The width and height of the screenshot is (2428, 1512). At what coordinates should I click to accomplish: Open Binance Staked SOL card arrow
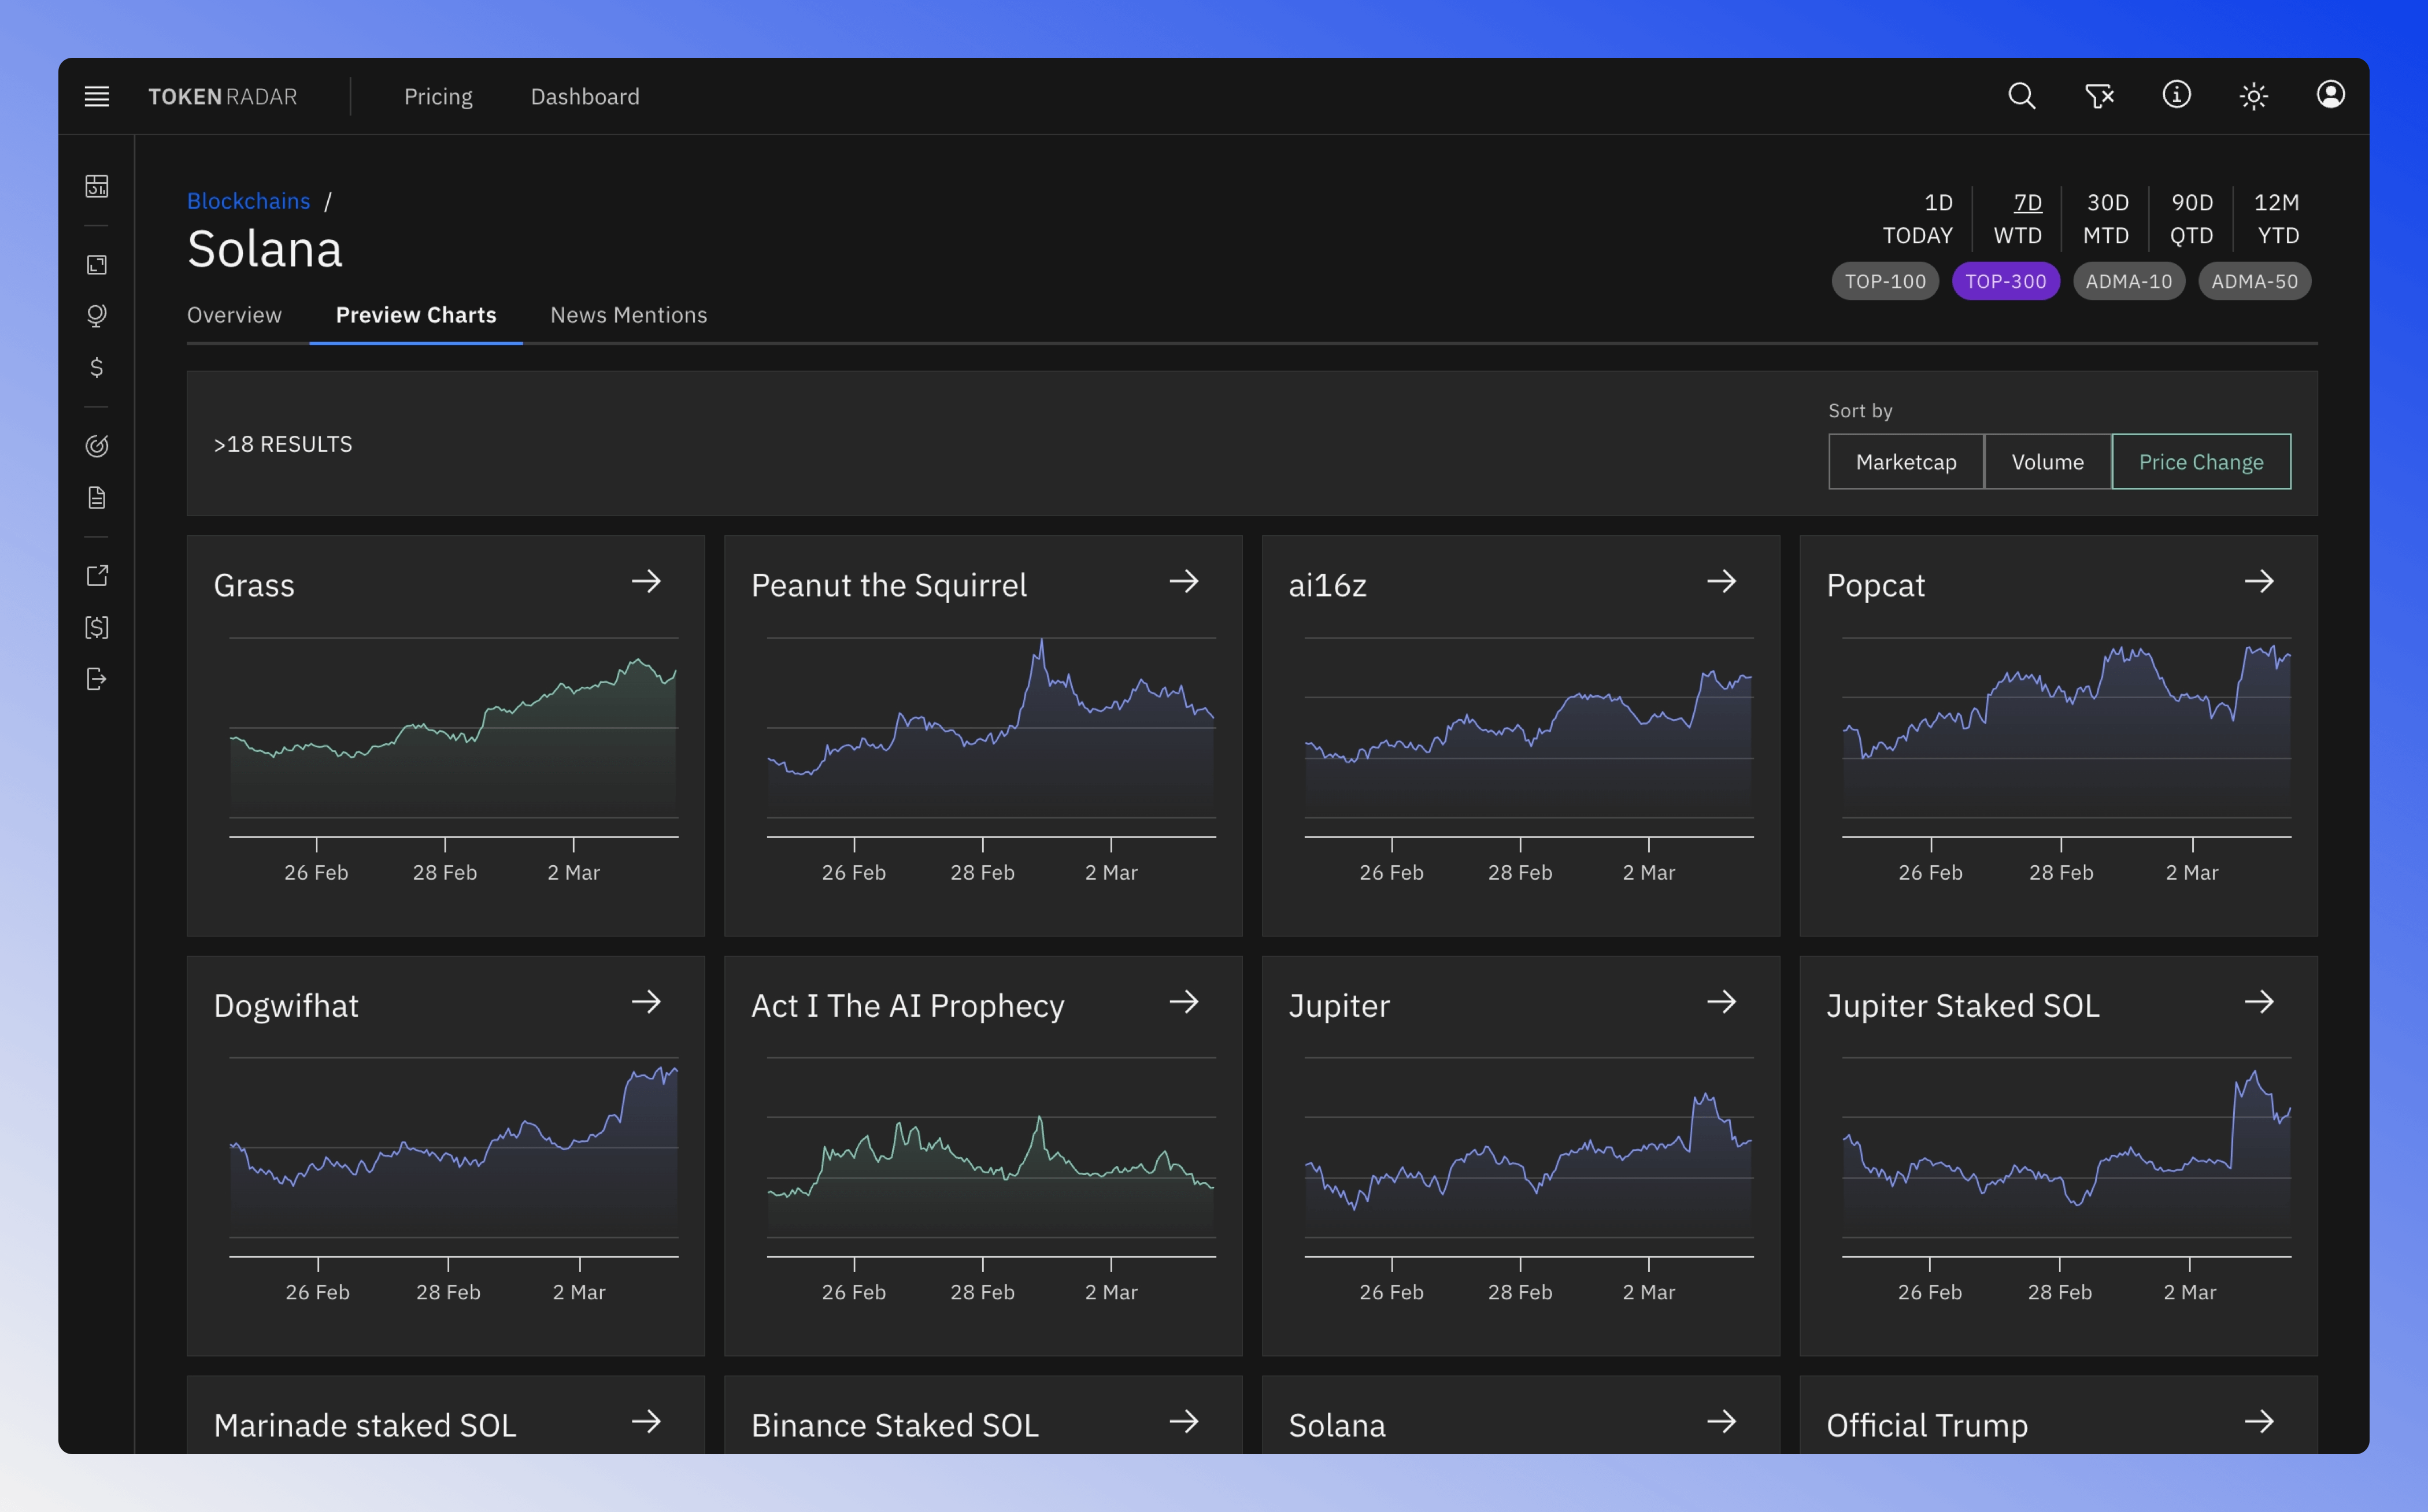(x=1184, y=1422)
